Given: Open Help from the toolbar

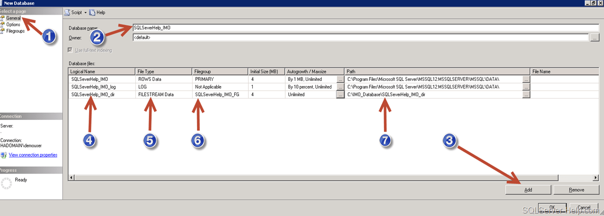Looking at the screenshot, I should click(x=97, y=12).
